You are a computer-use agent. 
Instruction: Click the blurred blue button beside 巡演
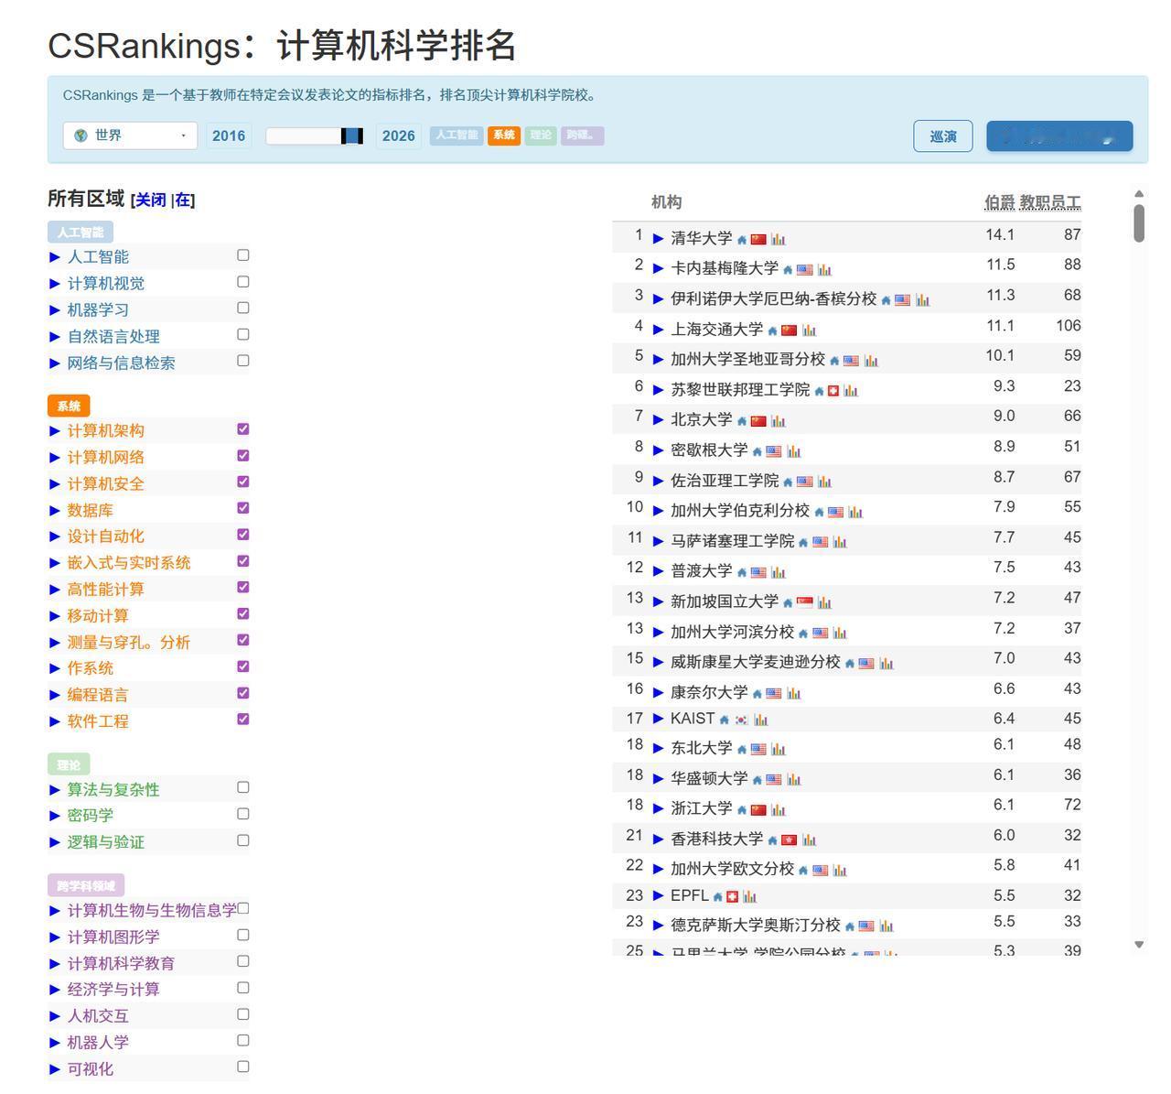[1059, 136]
